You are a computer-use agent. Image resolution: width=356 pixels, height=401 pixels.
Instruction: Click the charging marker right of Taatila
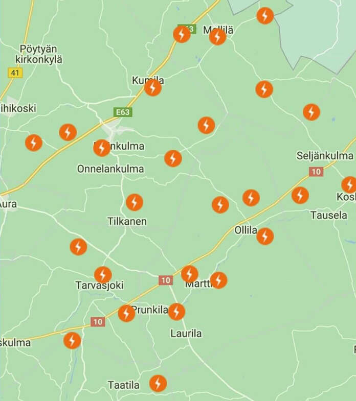click(158, 383)
